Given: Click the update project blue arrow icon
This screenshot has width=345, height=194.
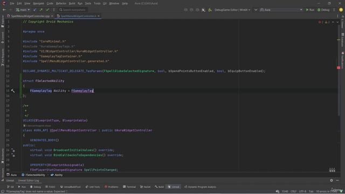Looking at the screenshot, I should pos(34,10).
